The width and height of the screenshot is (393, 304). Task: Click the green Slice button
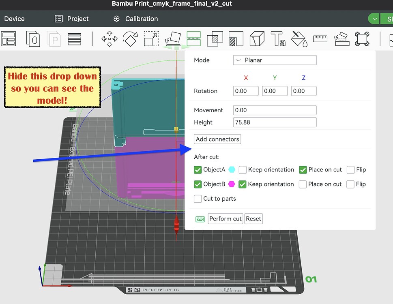pyautogui.click(x=387, y=19)
